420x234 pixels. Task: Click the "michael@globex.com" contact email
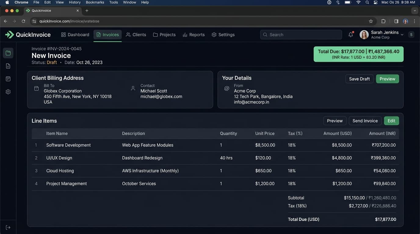(x=161, y=97)
